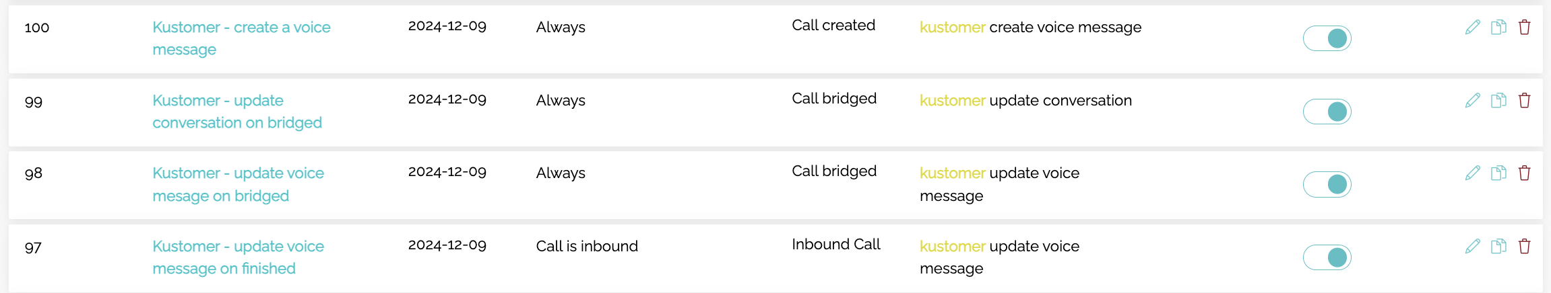Image resolution: width=1551 pixels, height=293 pixels.
Task: Remove rule 98 with the trash icon
Action: (1524, 173)
